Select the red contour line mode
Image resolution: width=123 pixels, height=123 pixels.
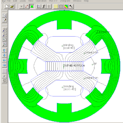pyautogui.click(x=27, y=6)
